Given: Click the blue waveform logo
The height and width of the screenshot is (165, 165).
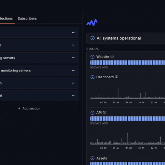Looking at the screenshot, I should coord(92,23).
